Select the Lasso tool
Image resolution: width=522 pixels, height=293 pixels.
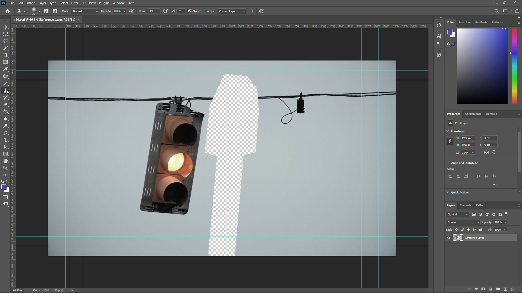[x=5, y=41]
